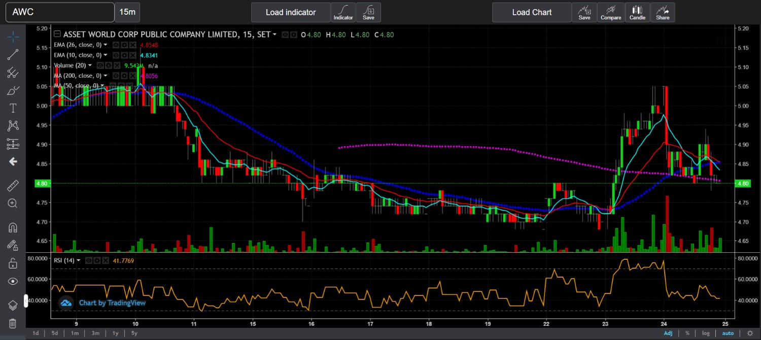This screenshot has width=761, height=340.
Task: Expand the EMA (10, close, 0) dropdown
Action: coord(106,55)
